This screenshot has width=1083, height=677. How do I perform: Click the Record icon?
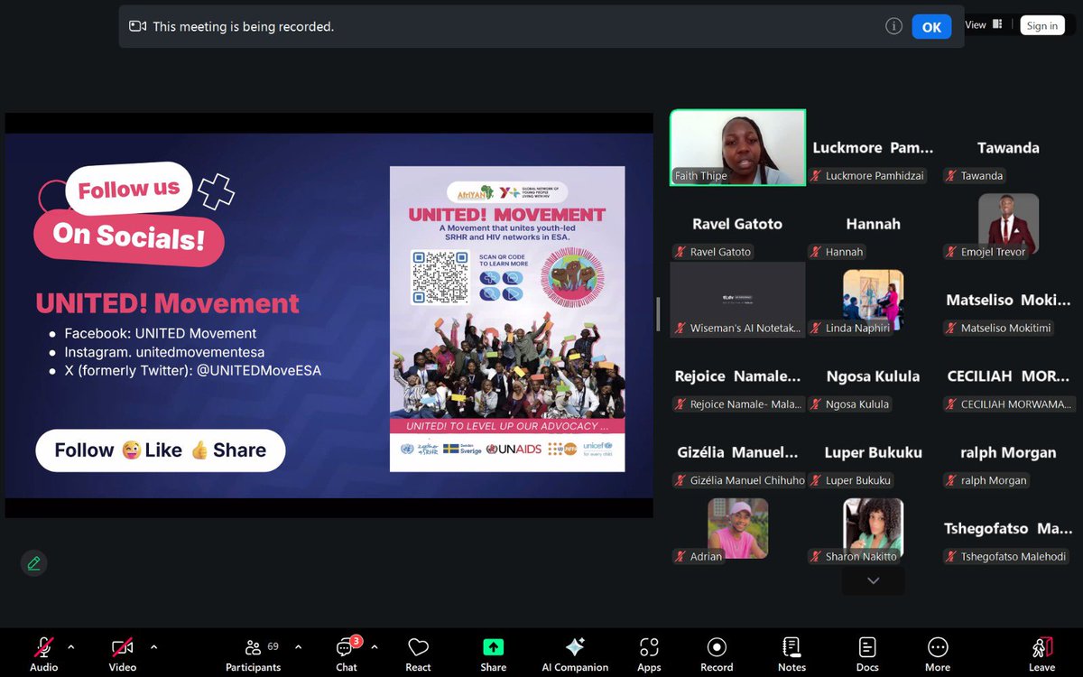click(x=716, y=652)
